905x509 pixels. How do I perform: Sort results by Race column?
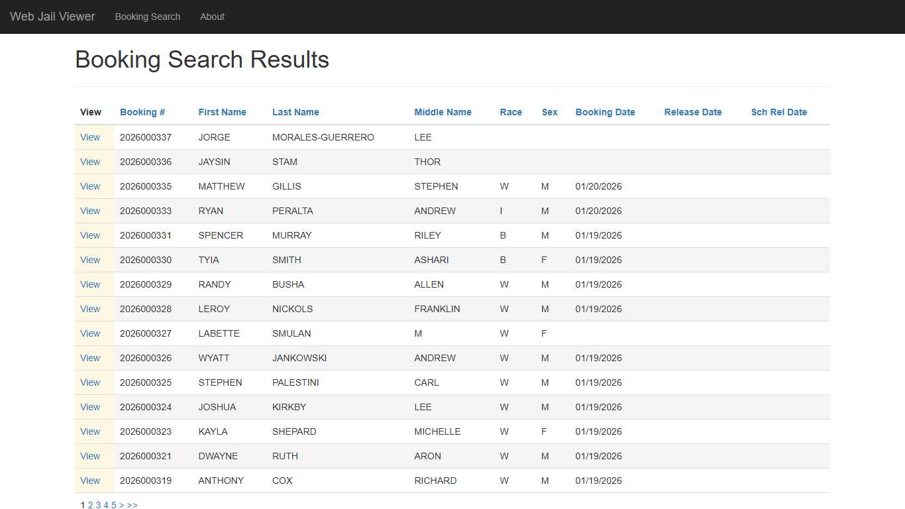point(511,112)
